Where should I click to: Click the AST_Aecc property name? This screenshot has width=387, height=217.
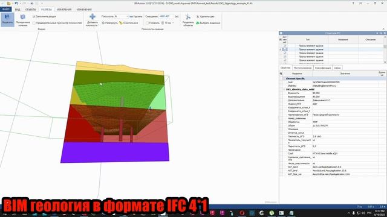coord(293,167)
